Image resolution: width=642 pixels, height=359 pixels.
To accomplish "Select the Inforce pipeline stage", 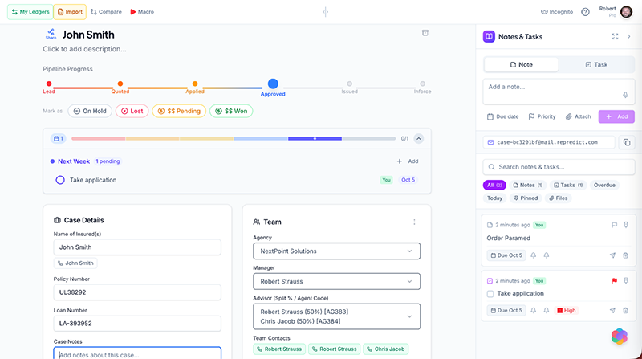I will click(422, 88).
